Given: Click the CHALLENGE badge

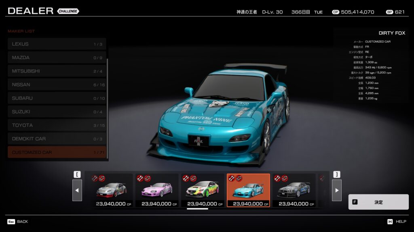Looking at the screenshot, I should tap(68, 11).
